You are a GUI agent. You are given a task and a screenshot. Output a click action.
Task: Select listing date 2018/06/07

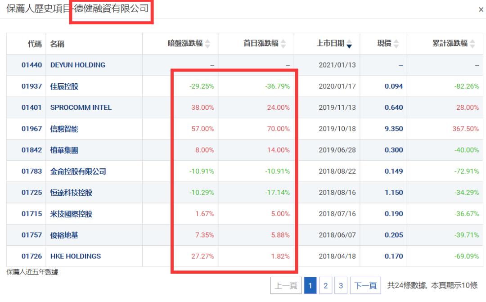tap(337, 235)
